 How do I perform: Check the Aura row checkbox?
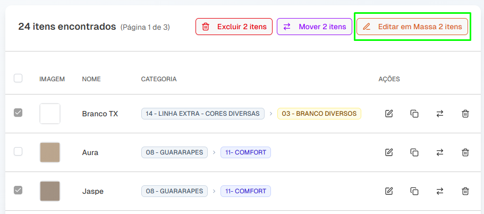tap(18, 151)
